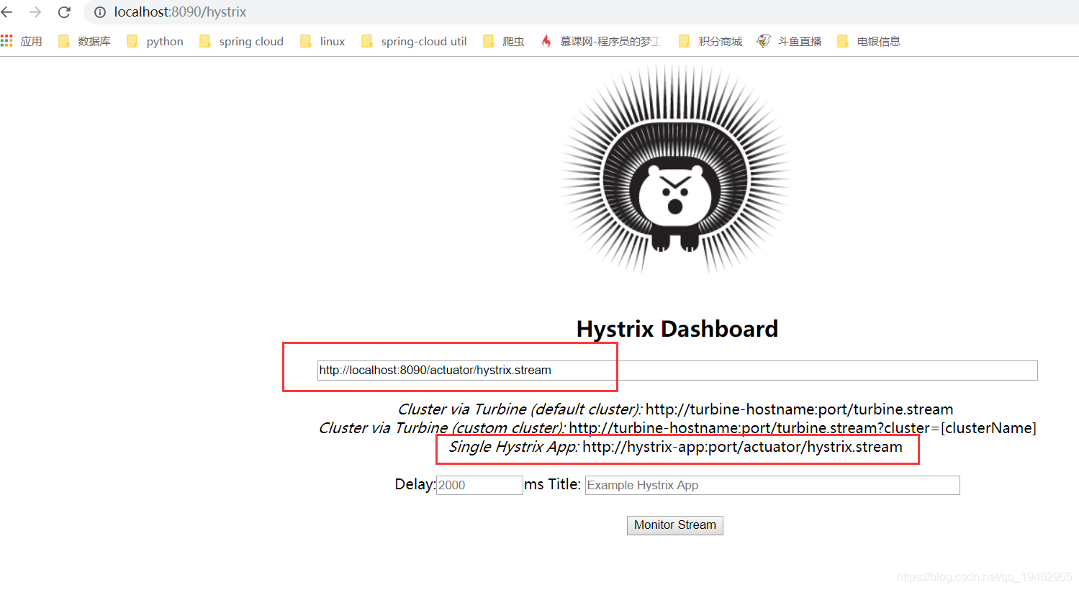The height and width of the screenshot is (590, 1079).
Task: Click the text 'http://hystrix-app:port/actuator/hystrix.stream'
Action: point(742,447)
